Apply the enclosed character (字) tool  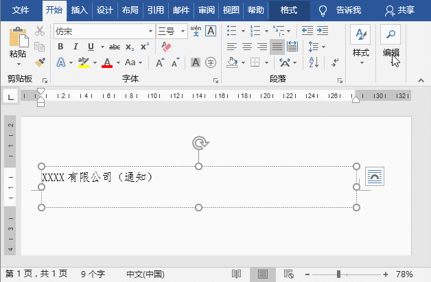(x=211, y=62)
